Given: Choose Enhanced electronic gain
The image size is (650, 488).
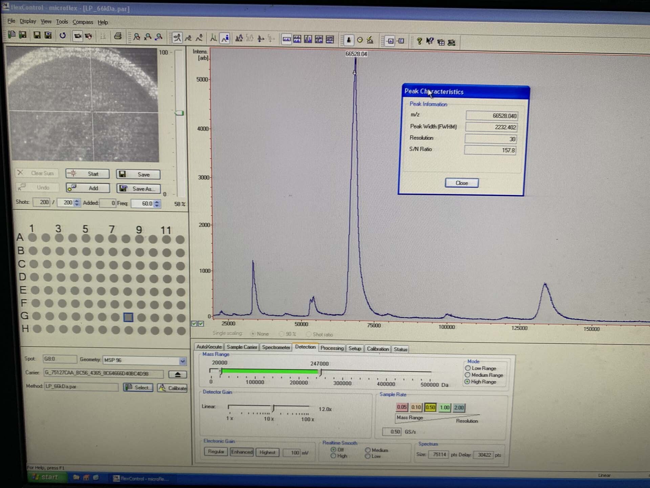Looking at the screenshot, I should [242, 452].
